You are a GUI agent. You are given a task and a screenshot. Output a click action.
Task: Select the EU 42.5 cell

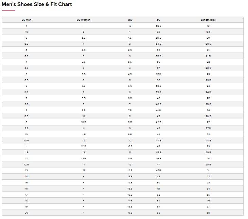[158, 122]
